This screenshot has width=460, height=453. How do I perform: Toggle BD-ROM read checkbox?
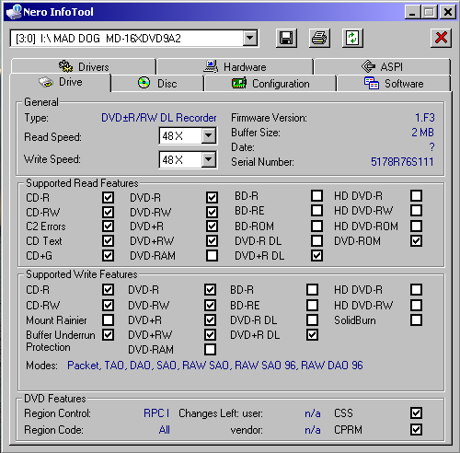tap(316, 226)
